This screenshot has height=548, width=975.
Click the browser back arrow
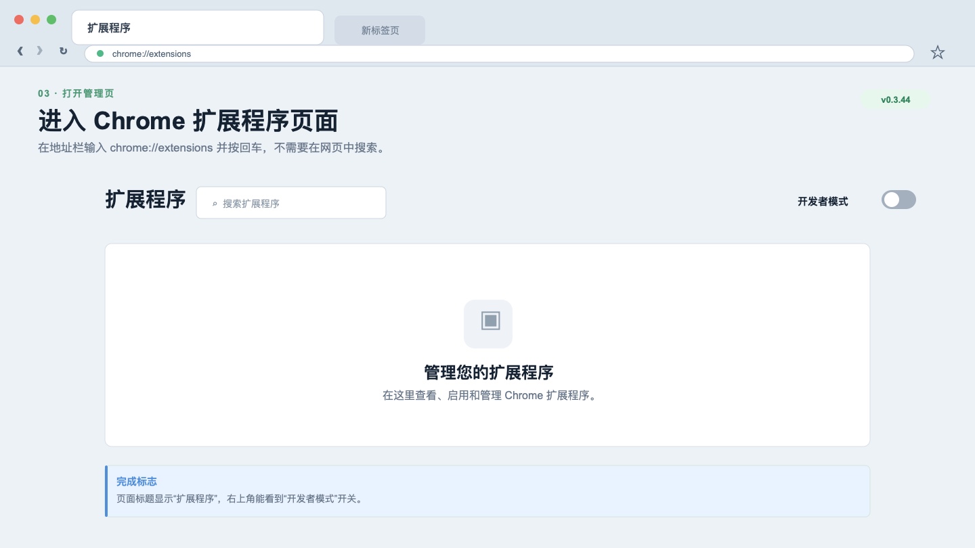[20, 51]
